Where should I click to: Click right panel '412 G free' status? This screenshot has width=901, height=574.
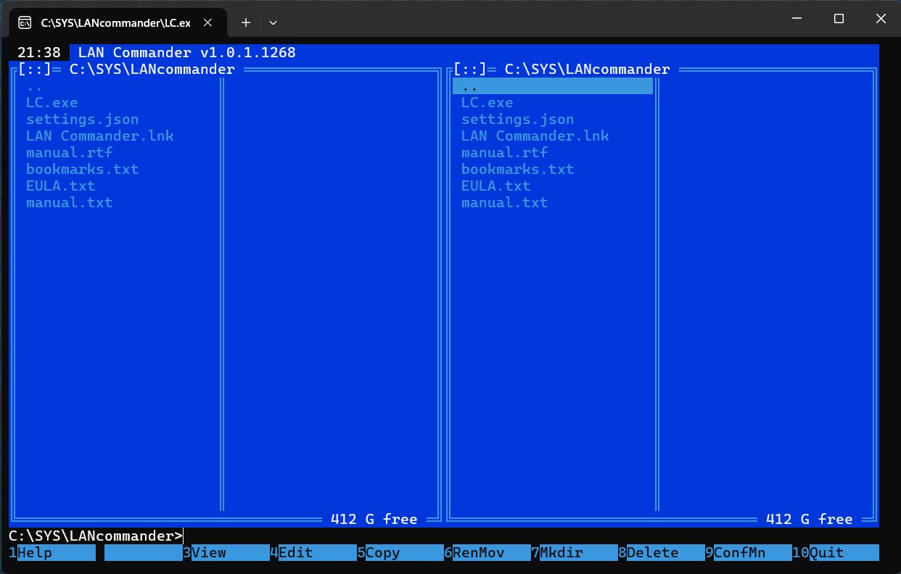(810, 520)
